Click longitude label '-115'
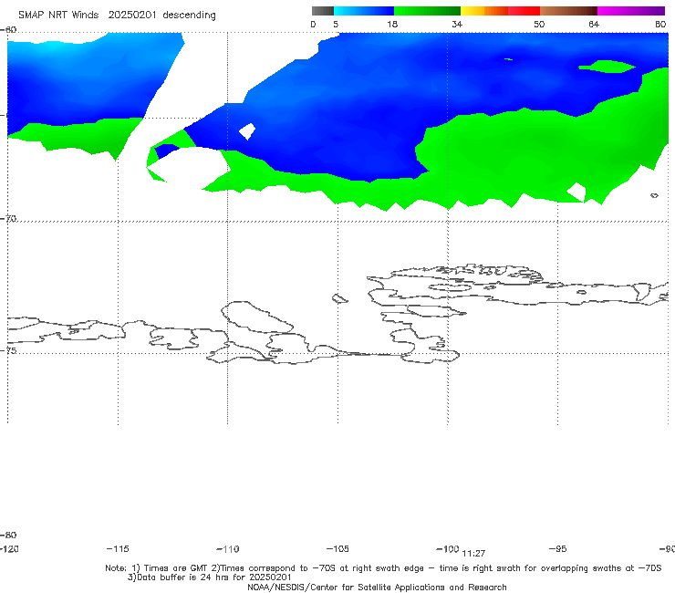 coord(118,548)
